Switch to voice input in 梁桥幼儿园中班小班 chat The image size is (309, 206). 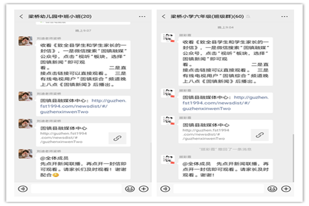(x=22, y=188)
